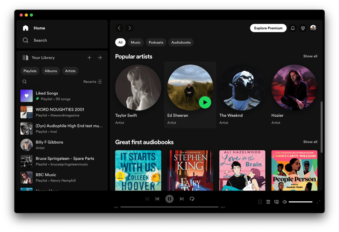The image size is (339, 232).
Task: Open Connect to a device icon
Action: [x=276, y=202]
